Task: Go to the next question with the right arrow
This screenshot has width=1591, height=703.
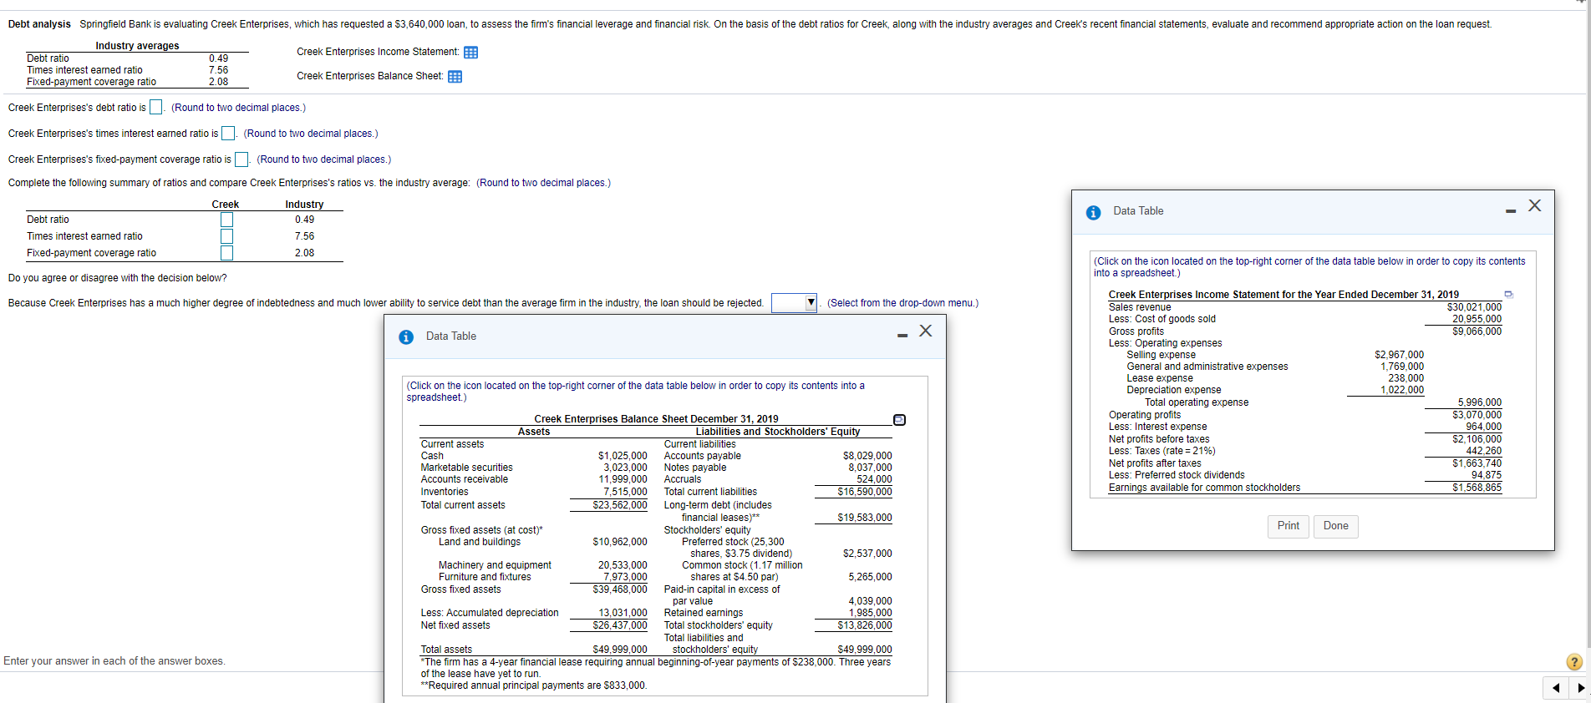Action: [x=1579, y=688]
